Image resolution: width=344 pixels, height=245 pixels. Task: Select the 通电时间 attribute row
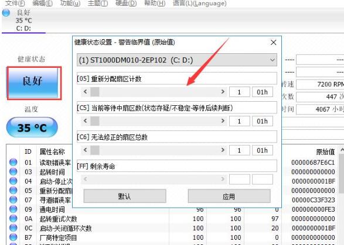click(172, 209)
